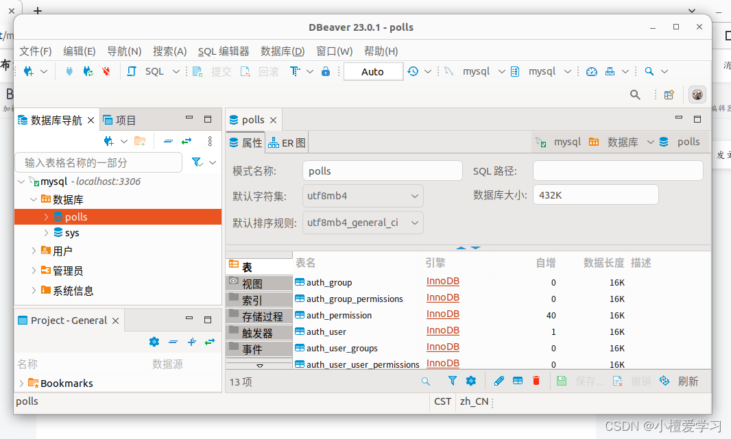Expand the polls database node
731x439 pixels.
click(46, 217)
